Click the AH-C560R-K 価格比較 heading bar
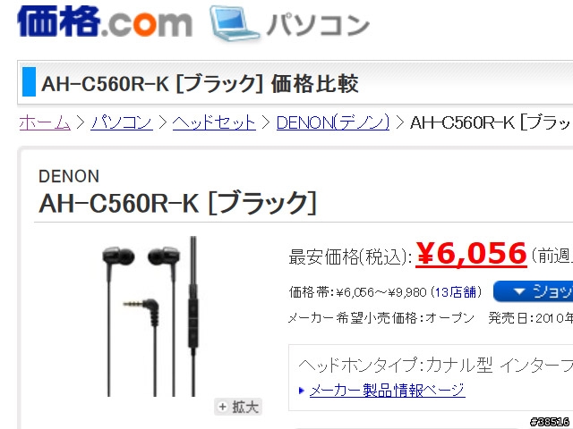This screenshot has height=429, width=573. (x=295, y=82)
